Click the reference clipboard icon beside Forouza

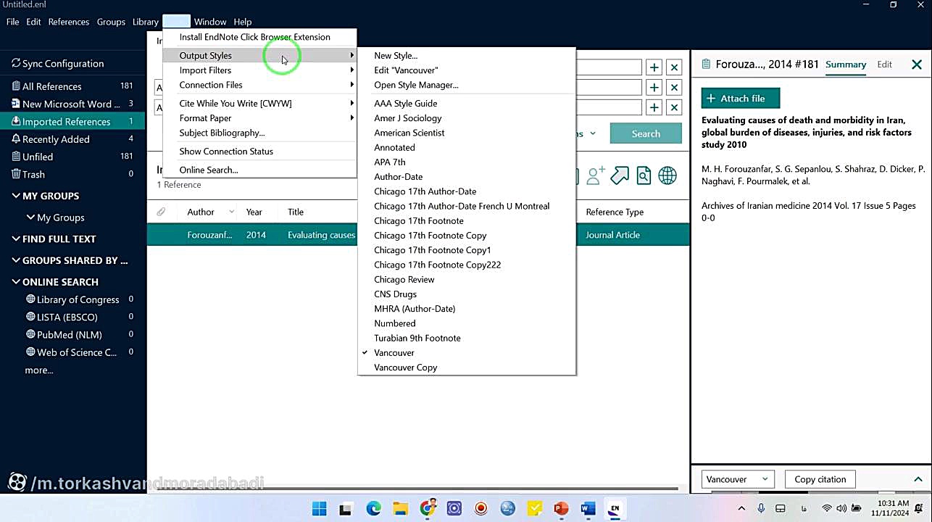point(706,65)
